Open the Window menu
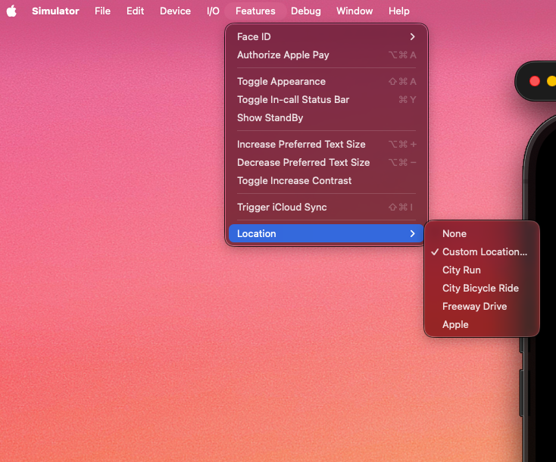Screen dimensions: 556x462 tap(355, 11)
